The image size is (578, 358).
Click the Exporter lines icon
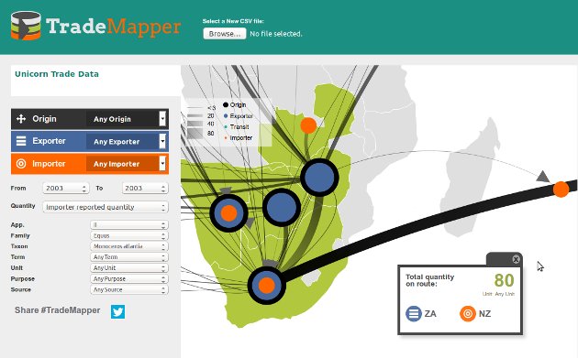pyautogui.click(x=21, y=141)
